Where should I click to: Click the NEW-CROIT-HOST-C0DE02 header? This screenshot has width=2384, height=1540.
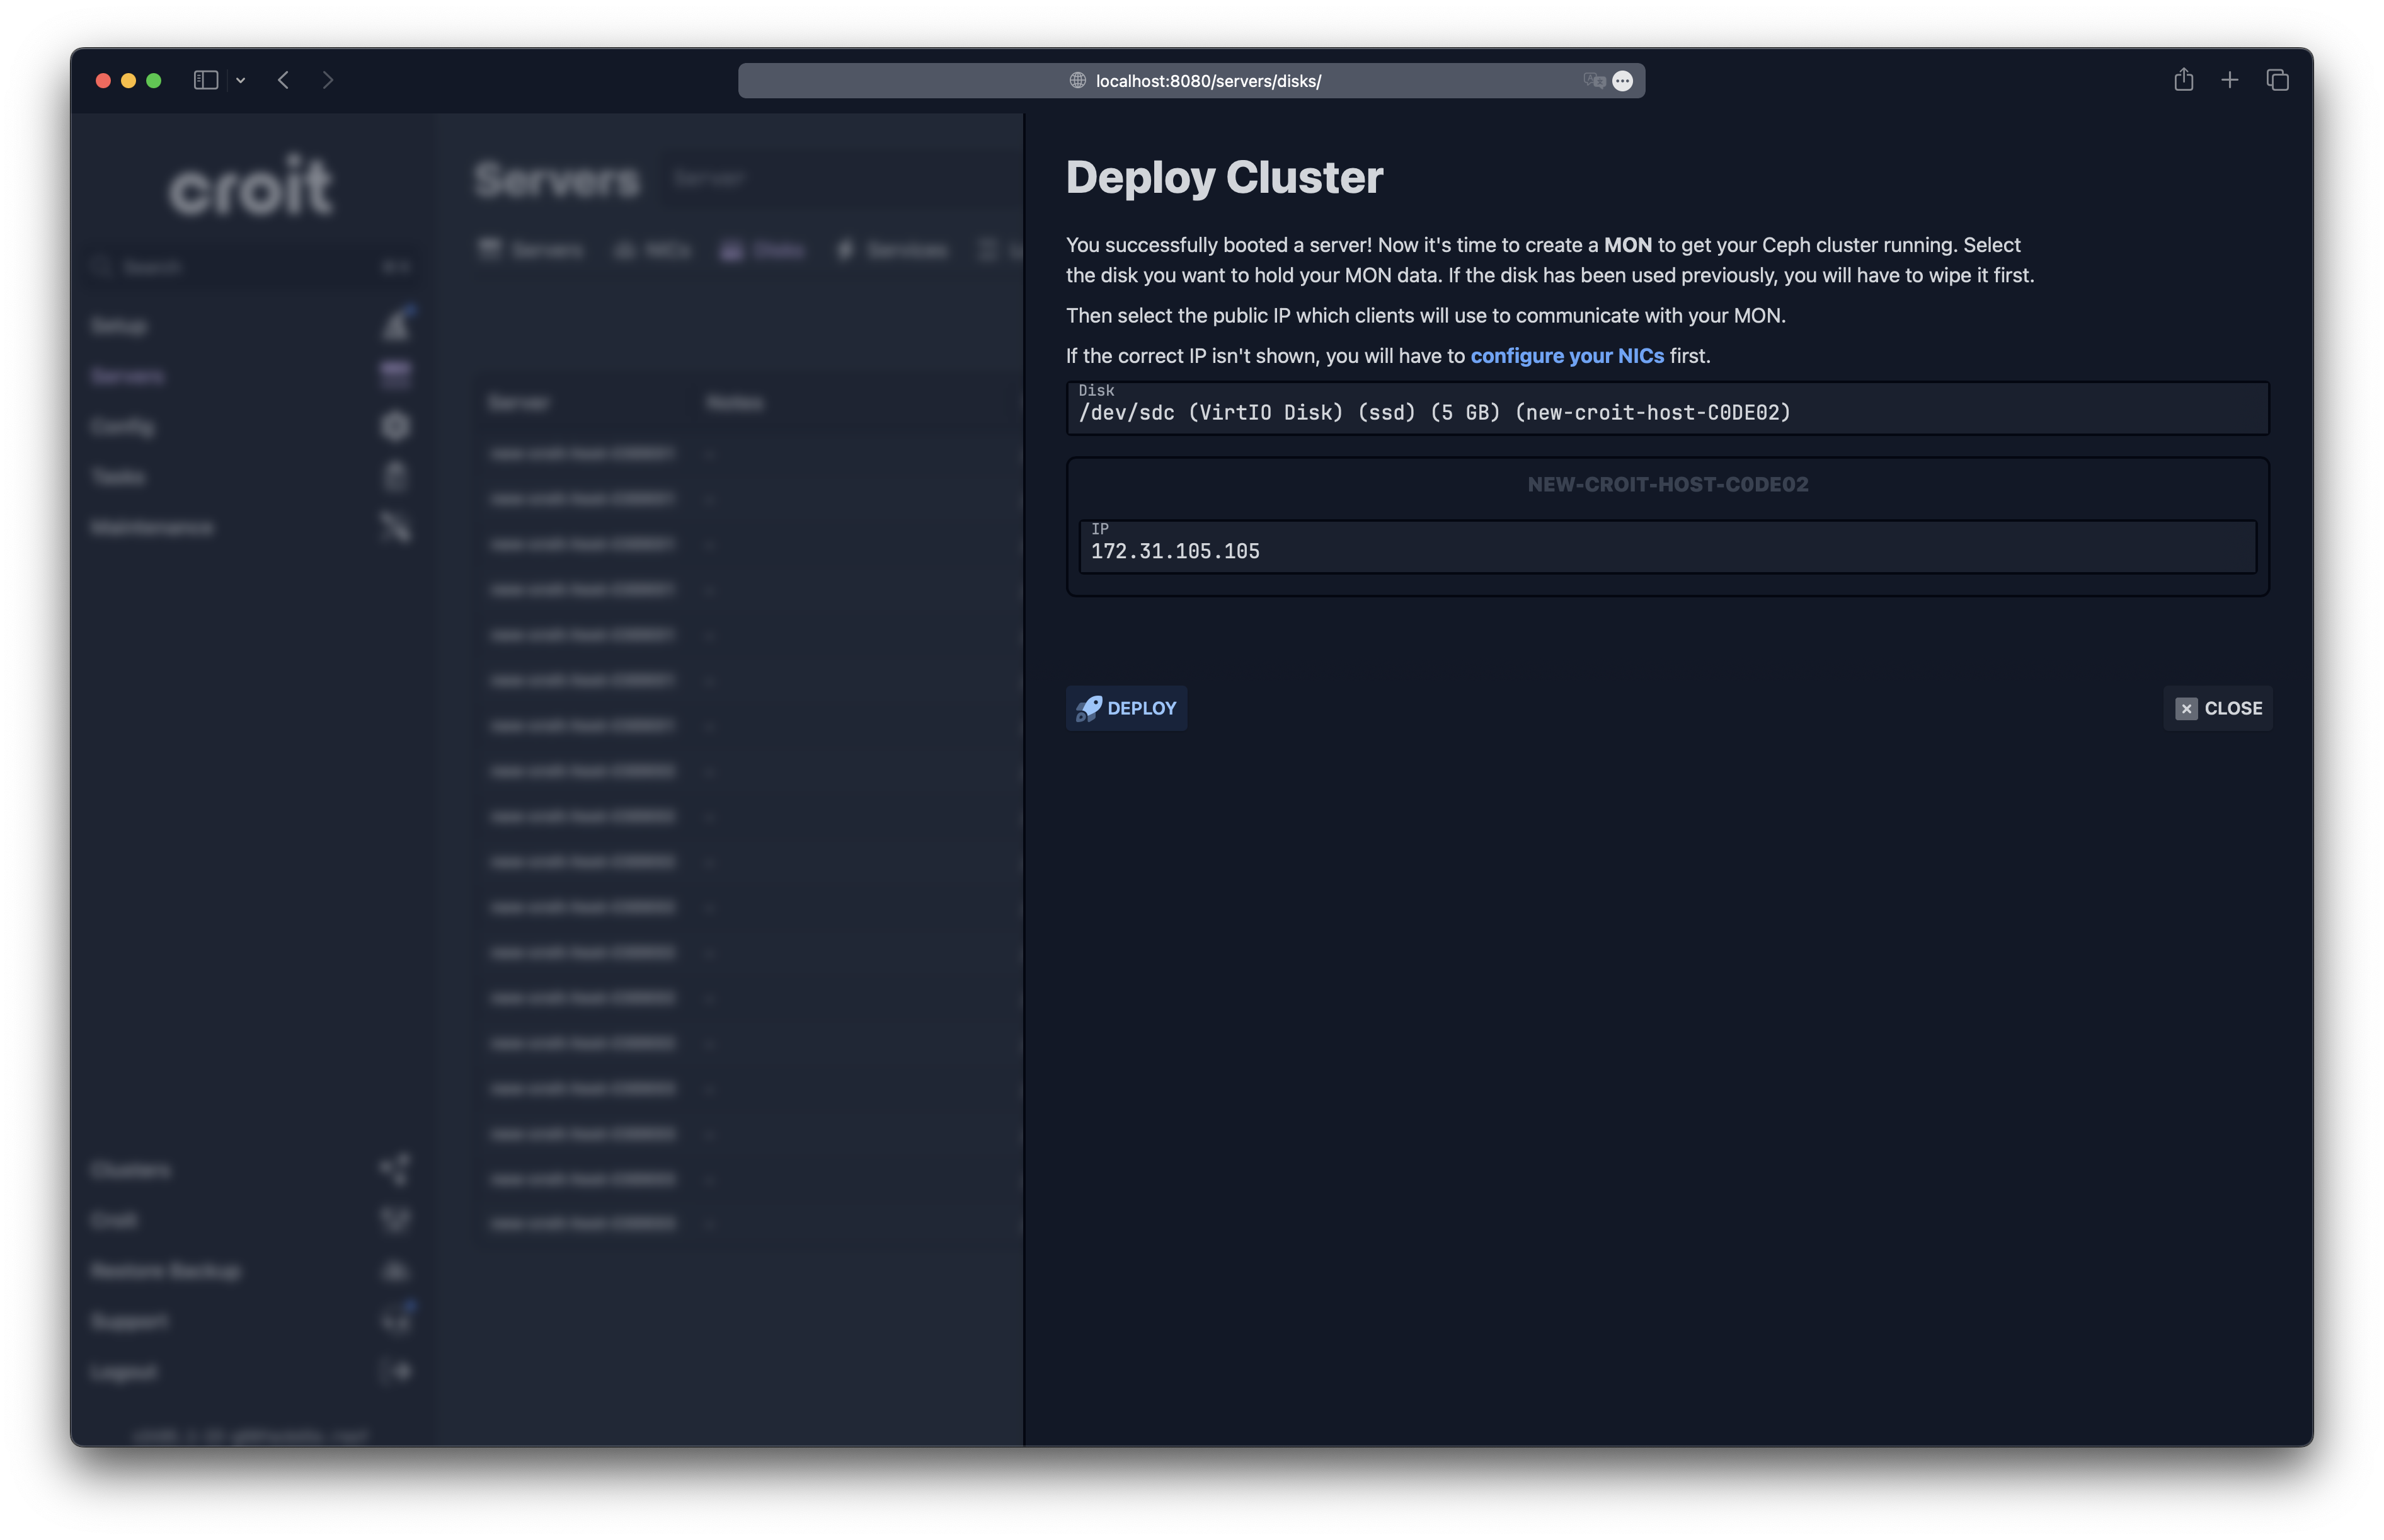(x=1666, y=485)
